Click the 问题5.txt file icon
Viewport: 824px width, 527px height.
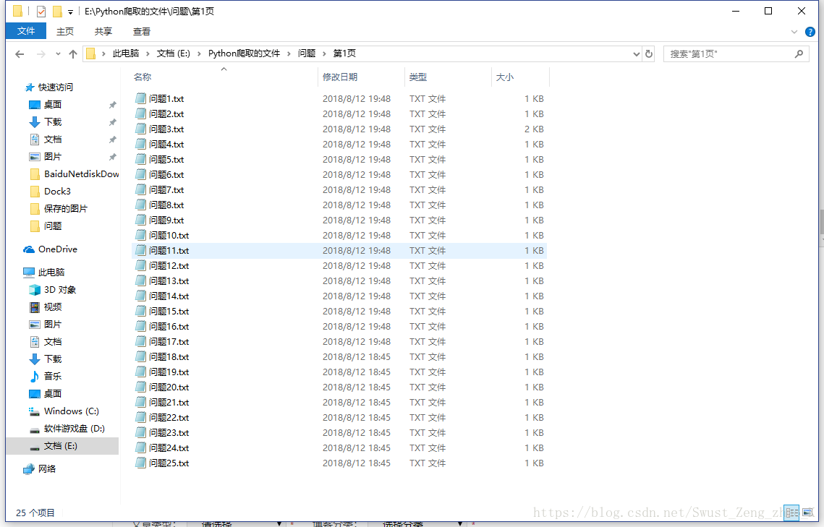coord(140,159)
